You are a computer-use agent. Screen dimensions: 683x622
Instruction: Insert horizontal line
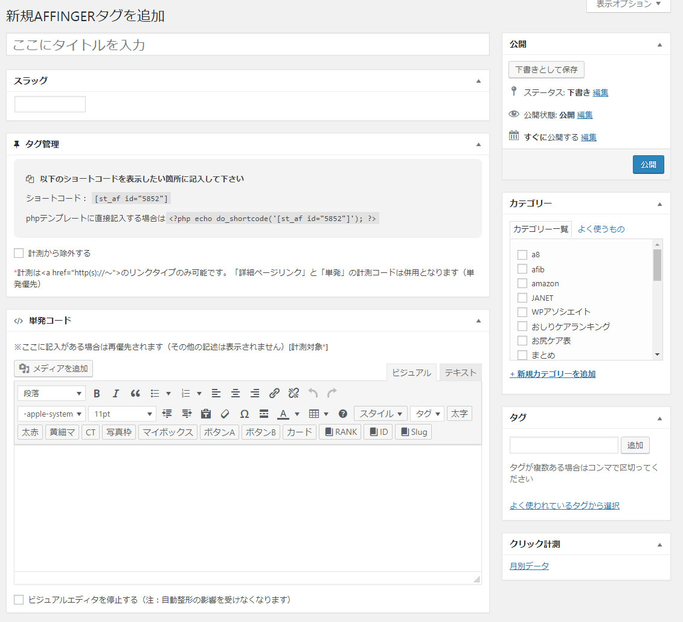point(263,414)
